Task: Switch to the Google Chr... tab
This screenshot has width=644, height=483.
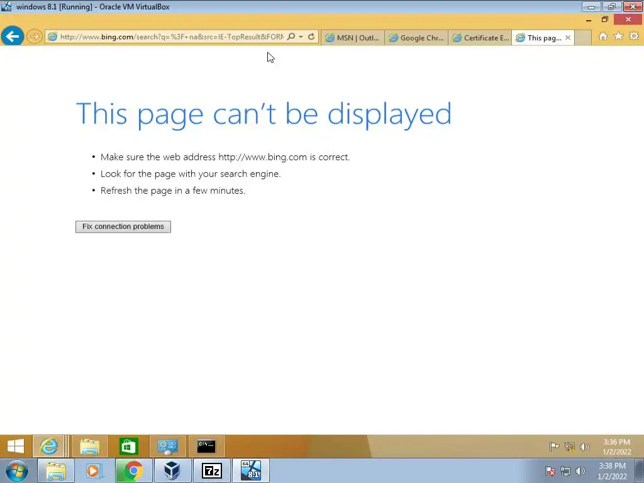Action: [x=416, y=38]
